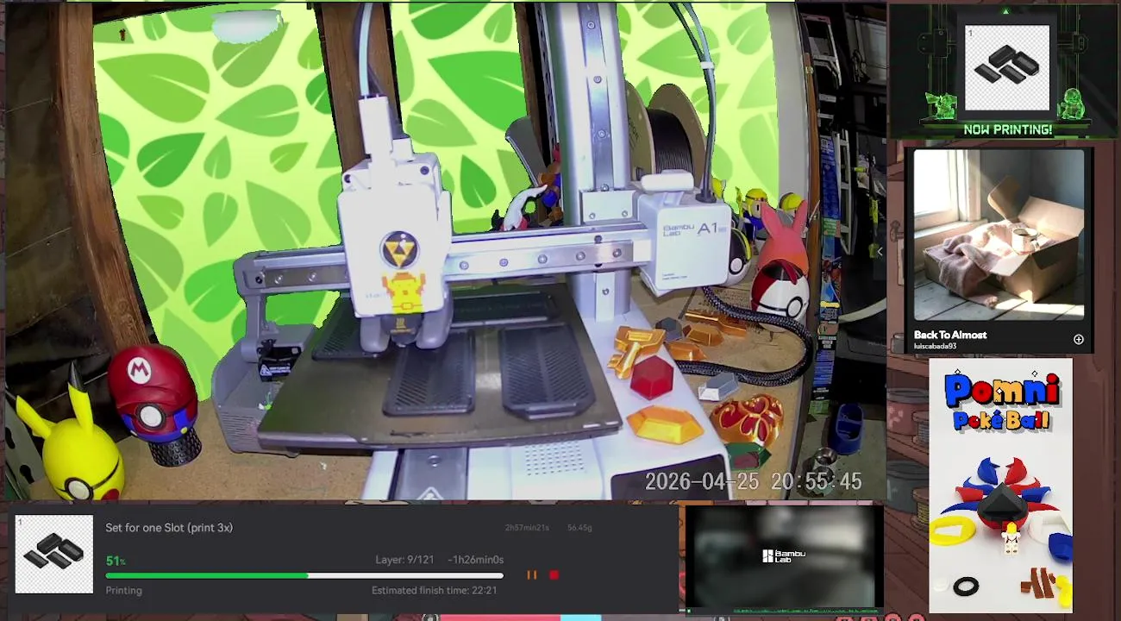Add 'Back To Almost' with the plus icon
Image resolution: width=1121 pixels, height=621 pixels.
1078,340
